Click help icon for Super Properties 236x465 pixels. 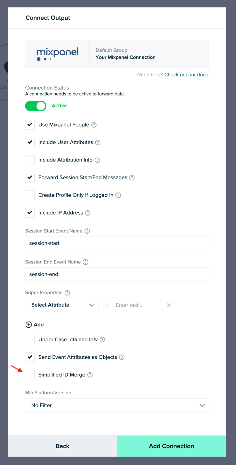point(67,293)
